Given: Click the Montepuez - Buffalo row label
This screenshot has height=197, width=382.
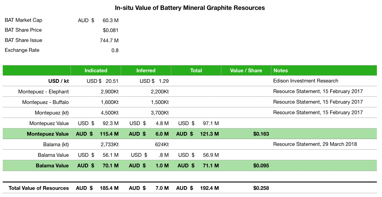Looking at the screenshot, I should 45,102.
